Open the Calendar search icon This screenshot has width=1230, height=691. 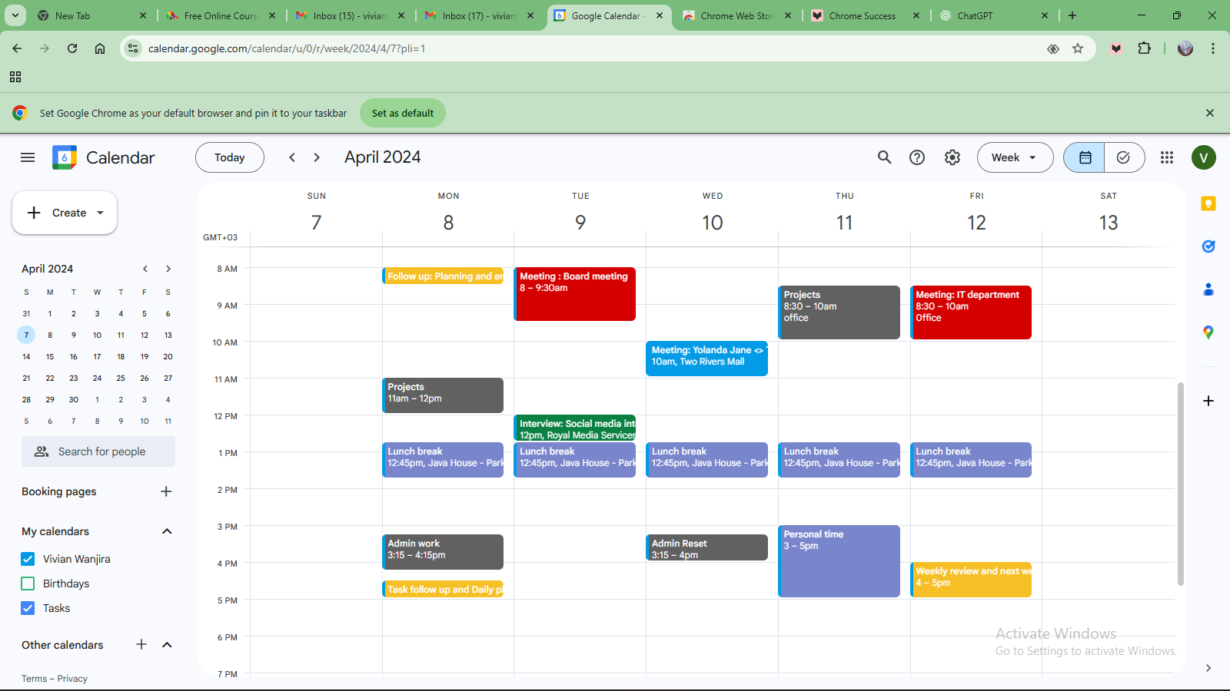[x=883, y=157]
